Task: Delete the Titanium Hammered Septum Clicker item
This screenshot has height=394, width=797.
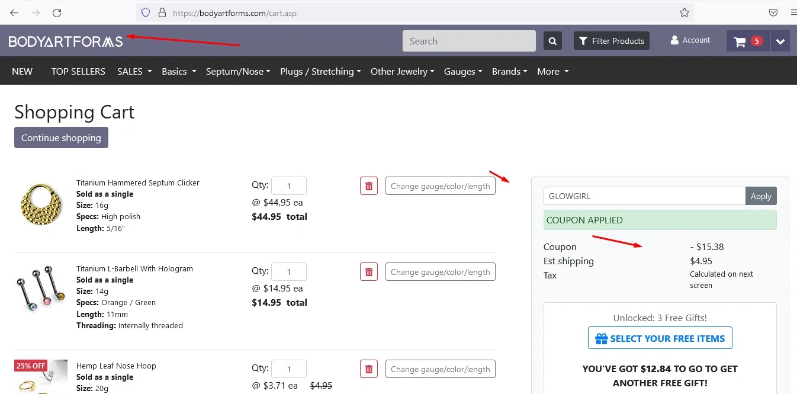Action: click(369, 186)
